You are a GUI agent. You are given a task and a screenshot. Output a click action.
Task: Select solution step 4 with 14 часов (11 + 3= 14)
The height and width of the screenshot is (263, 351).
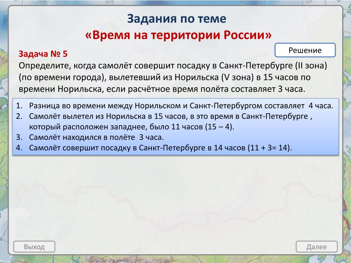click(154, 148)
